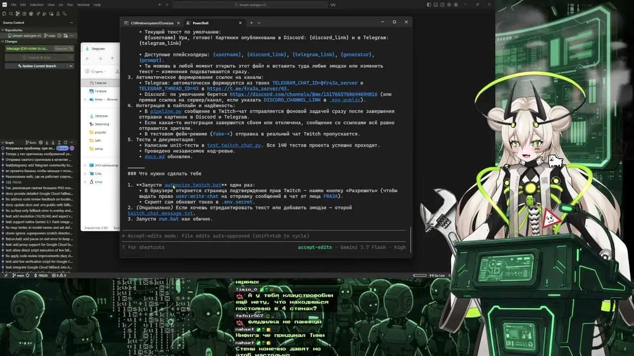
Task: Click the commit message input field
Action: point(29,48)
